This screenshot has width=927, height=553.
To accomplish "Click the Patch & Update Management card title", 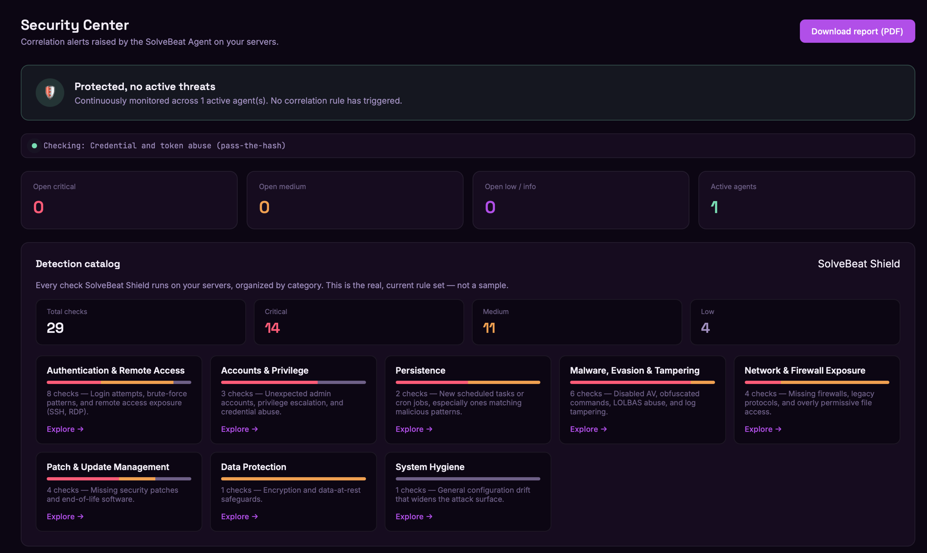I will 108,467.
